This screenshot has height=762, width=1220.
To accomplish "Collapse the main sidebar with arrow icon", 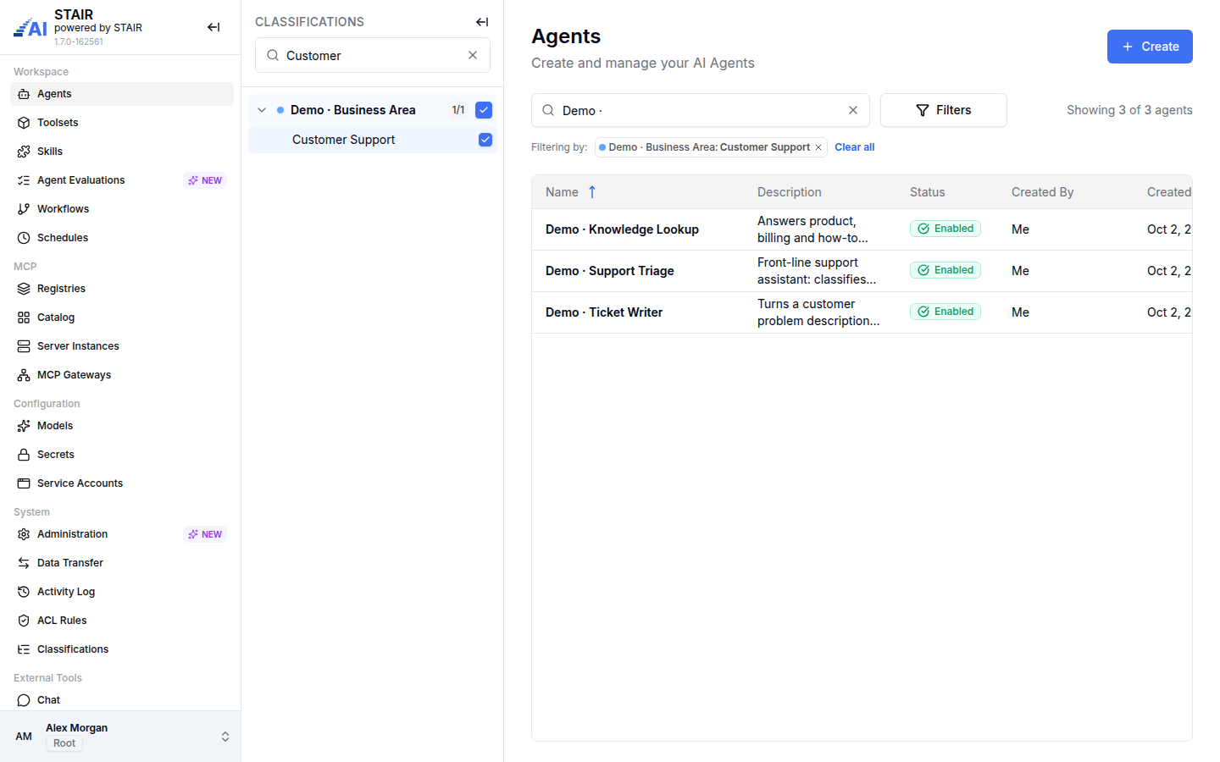I will [x=213, y=27].
